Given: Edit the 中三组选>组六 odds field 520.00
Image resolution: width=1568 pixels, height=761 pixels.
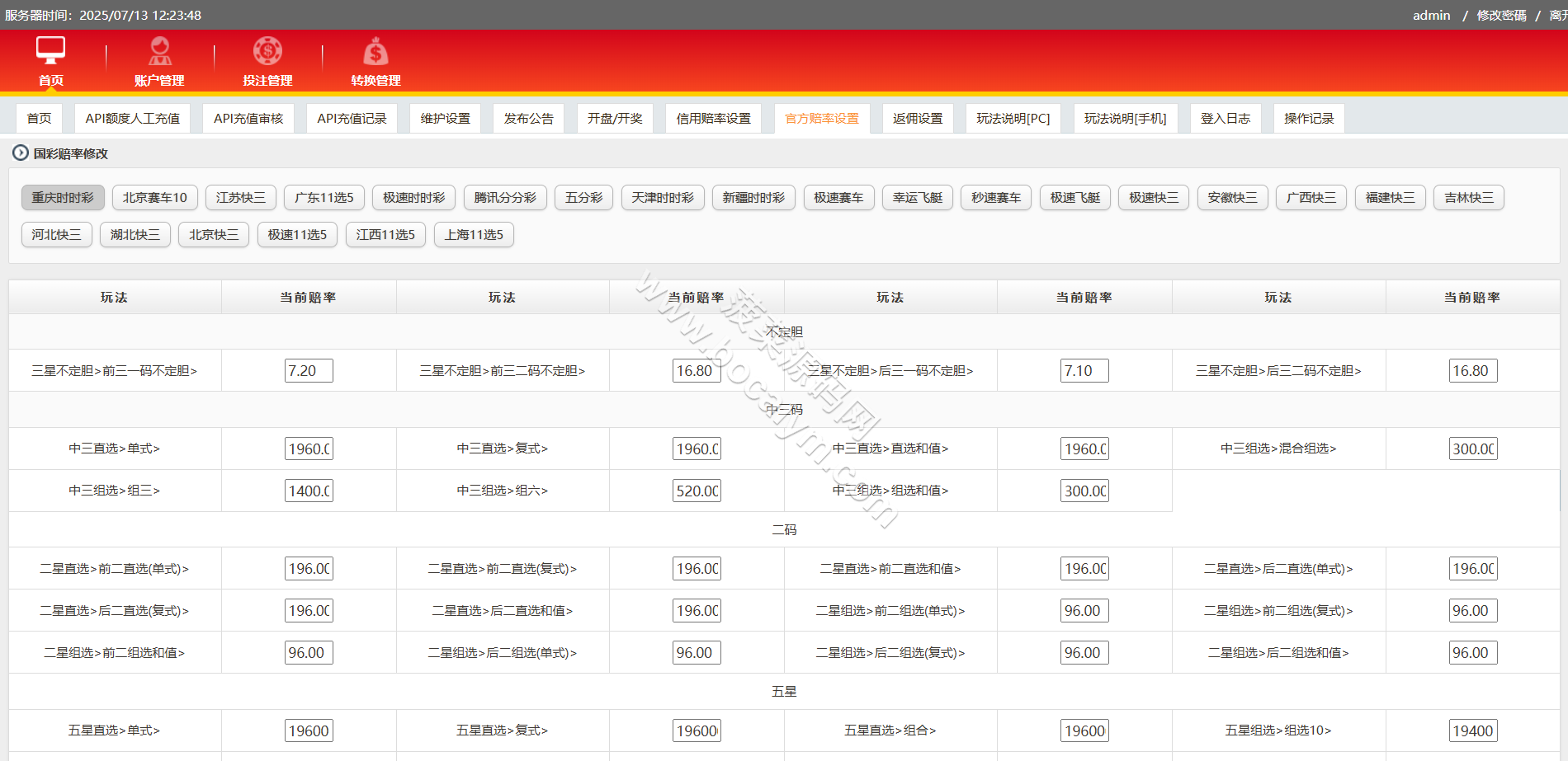Looking at the screenshot, I should (697, 491).
